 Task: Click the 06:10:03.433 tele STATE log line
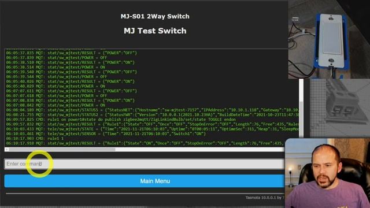coord(152,129)
